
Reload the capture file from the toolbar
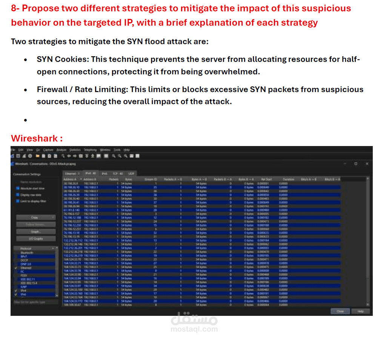55,156
